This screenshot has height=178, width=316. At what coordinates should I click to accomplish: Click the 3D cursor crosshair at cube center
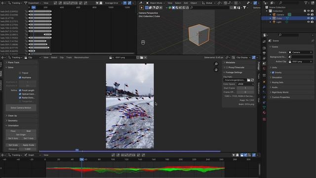199,34
